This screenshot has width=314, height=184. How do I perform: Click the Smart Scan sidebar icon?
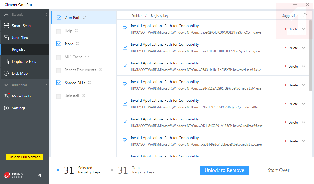coord(6,26)
